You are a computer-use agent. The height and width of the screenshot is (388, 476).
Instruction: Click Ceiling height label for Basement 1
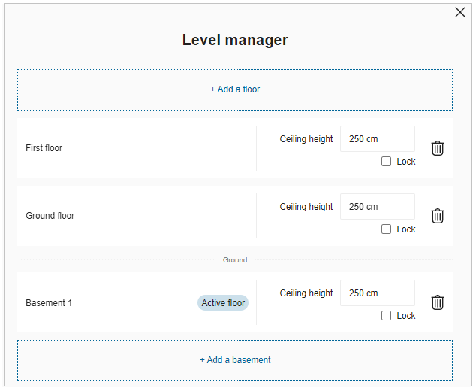click(306, 293)
